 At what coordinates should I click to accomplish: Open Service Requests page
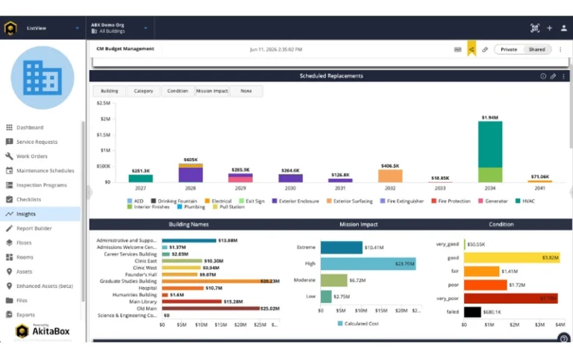pos(40,142)
